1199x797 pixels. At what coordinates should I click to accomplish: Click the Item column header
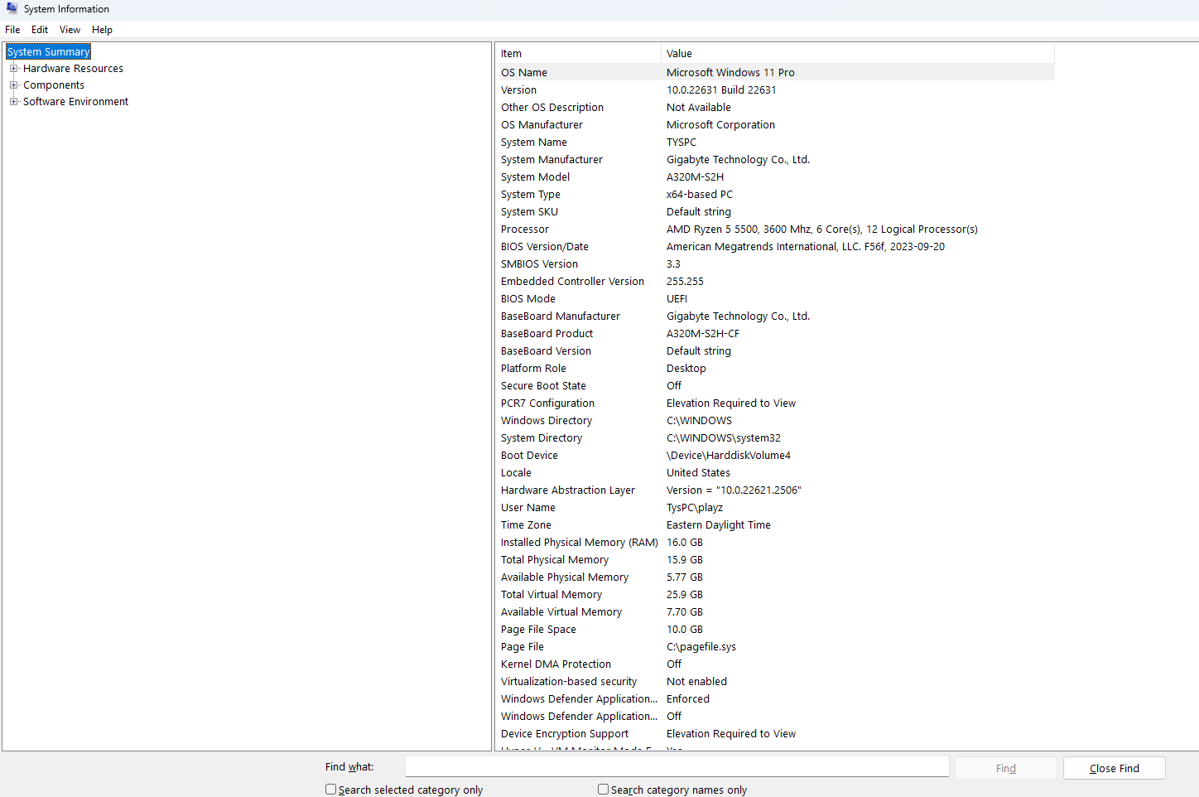coord(578,54)
